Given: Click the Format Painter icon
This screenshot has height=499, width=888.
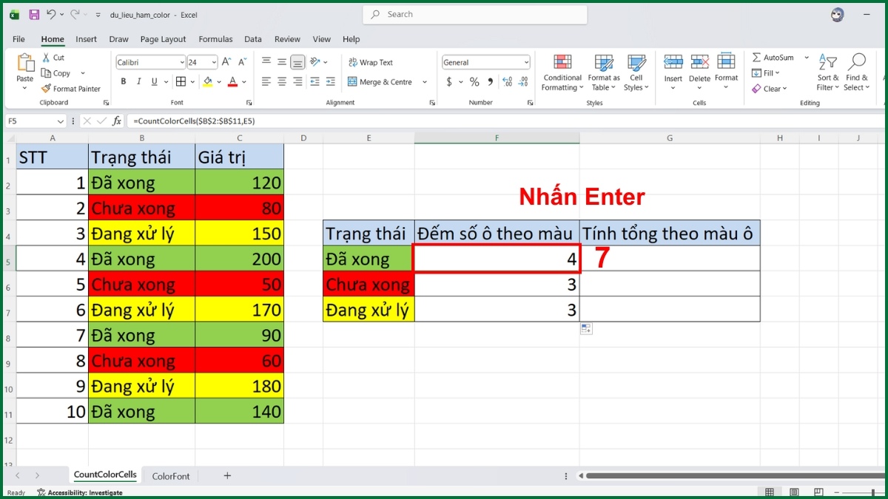Looking at the screenshot, I should [45, 89].
